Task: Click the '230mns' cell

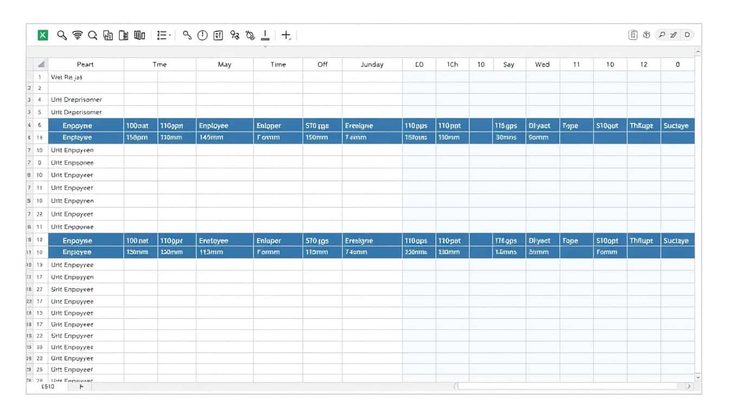Action: (419, 252)
